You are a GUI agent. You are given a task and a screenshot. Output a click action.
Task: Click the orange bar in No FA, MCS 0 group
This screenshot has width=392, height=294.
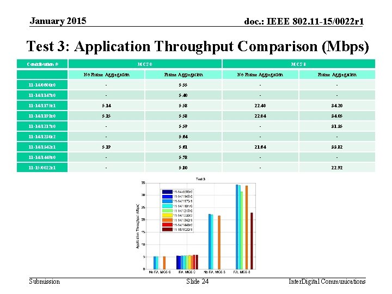click(x=164, y=263)
